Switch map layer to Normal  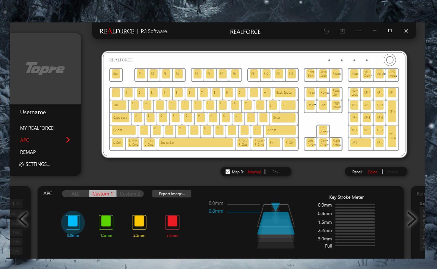pyautogui.click(x=254, y=172)
